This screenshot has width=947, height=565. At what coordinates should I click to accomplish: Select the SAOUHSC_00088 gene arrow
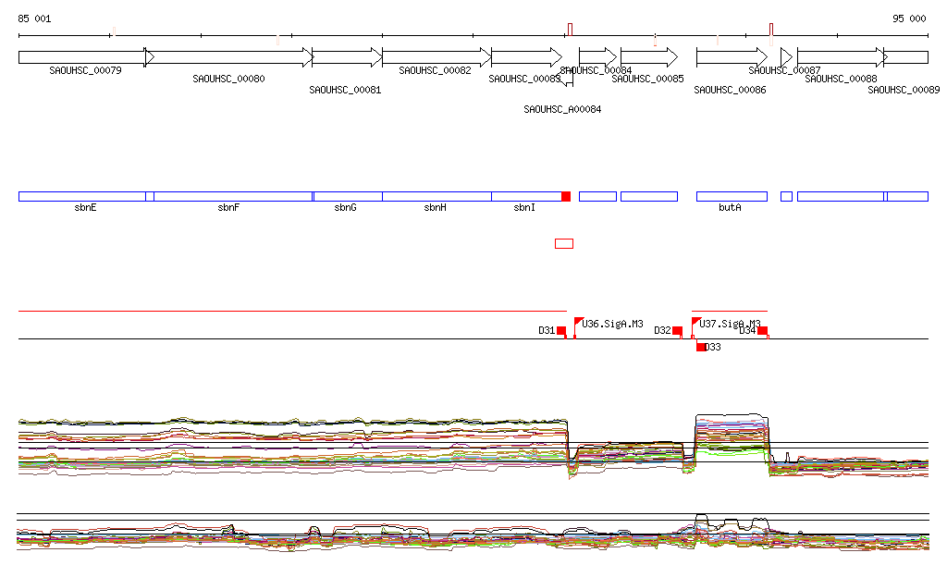point(842,57)
